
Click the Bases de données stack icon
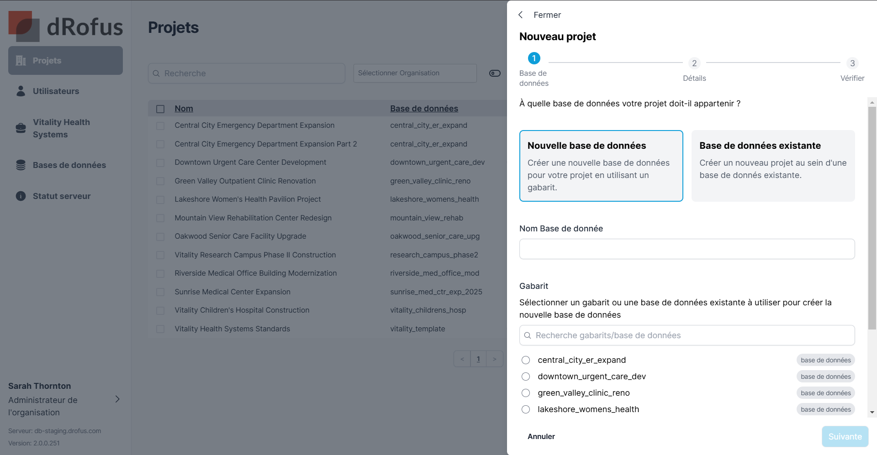pyautogui.click(x=21, y=165)
